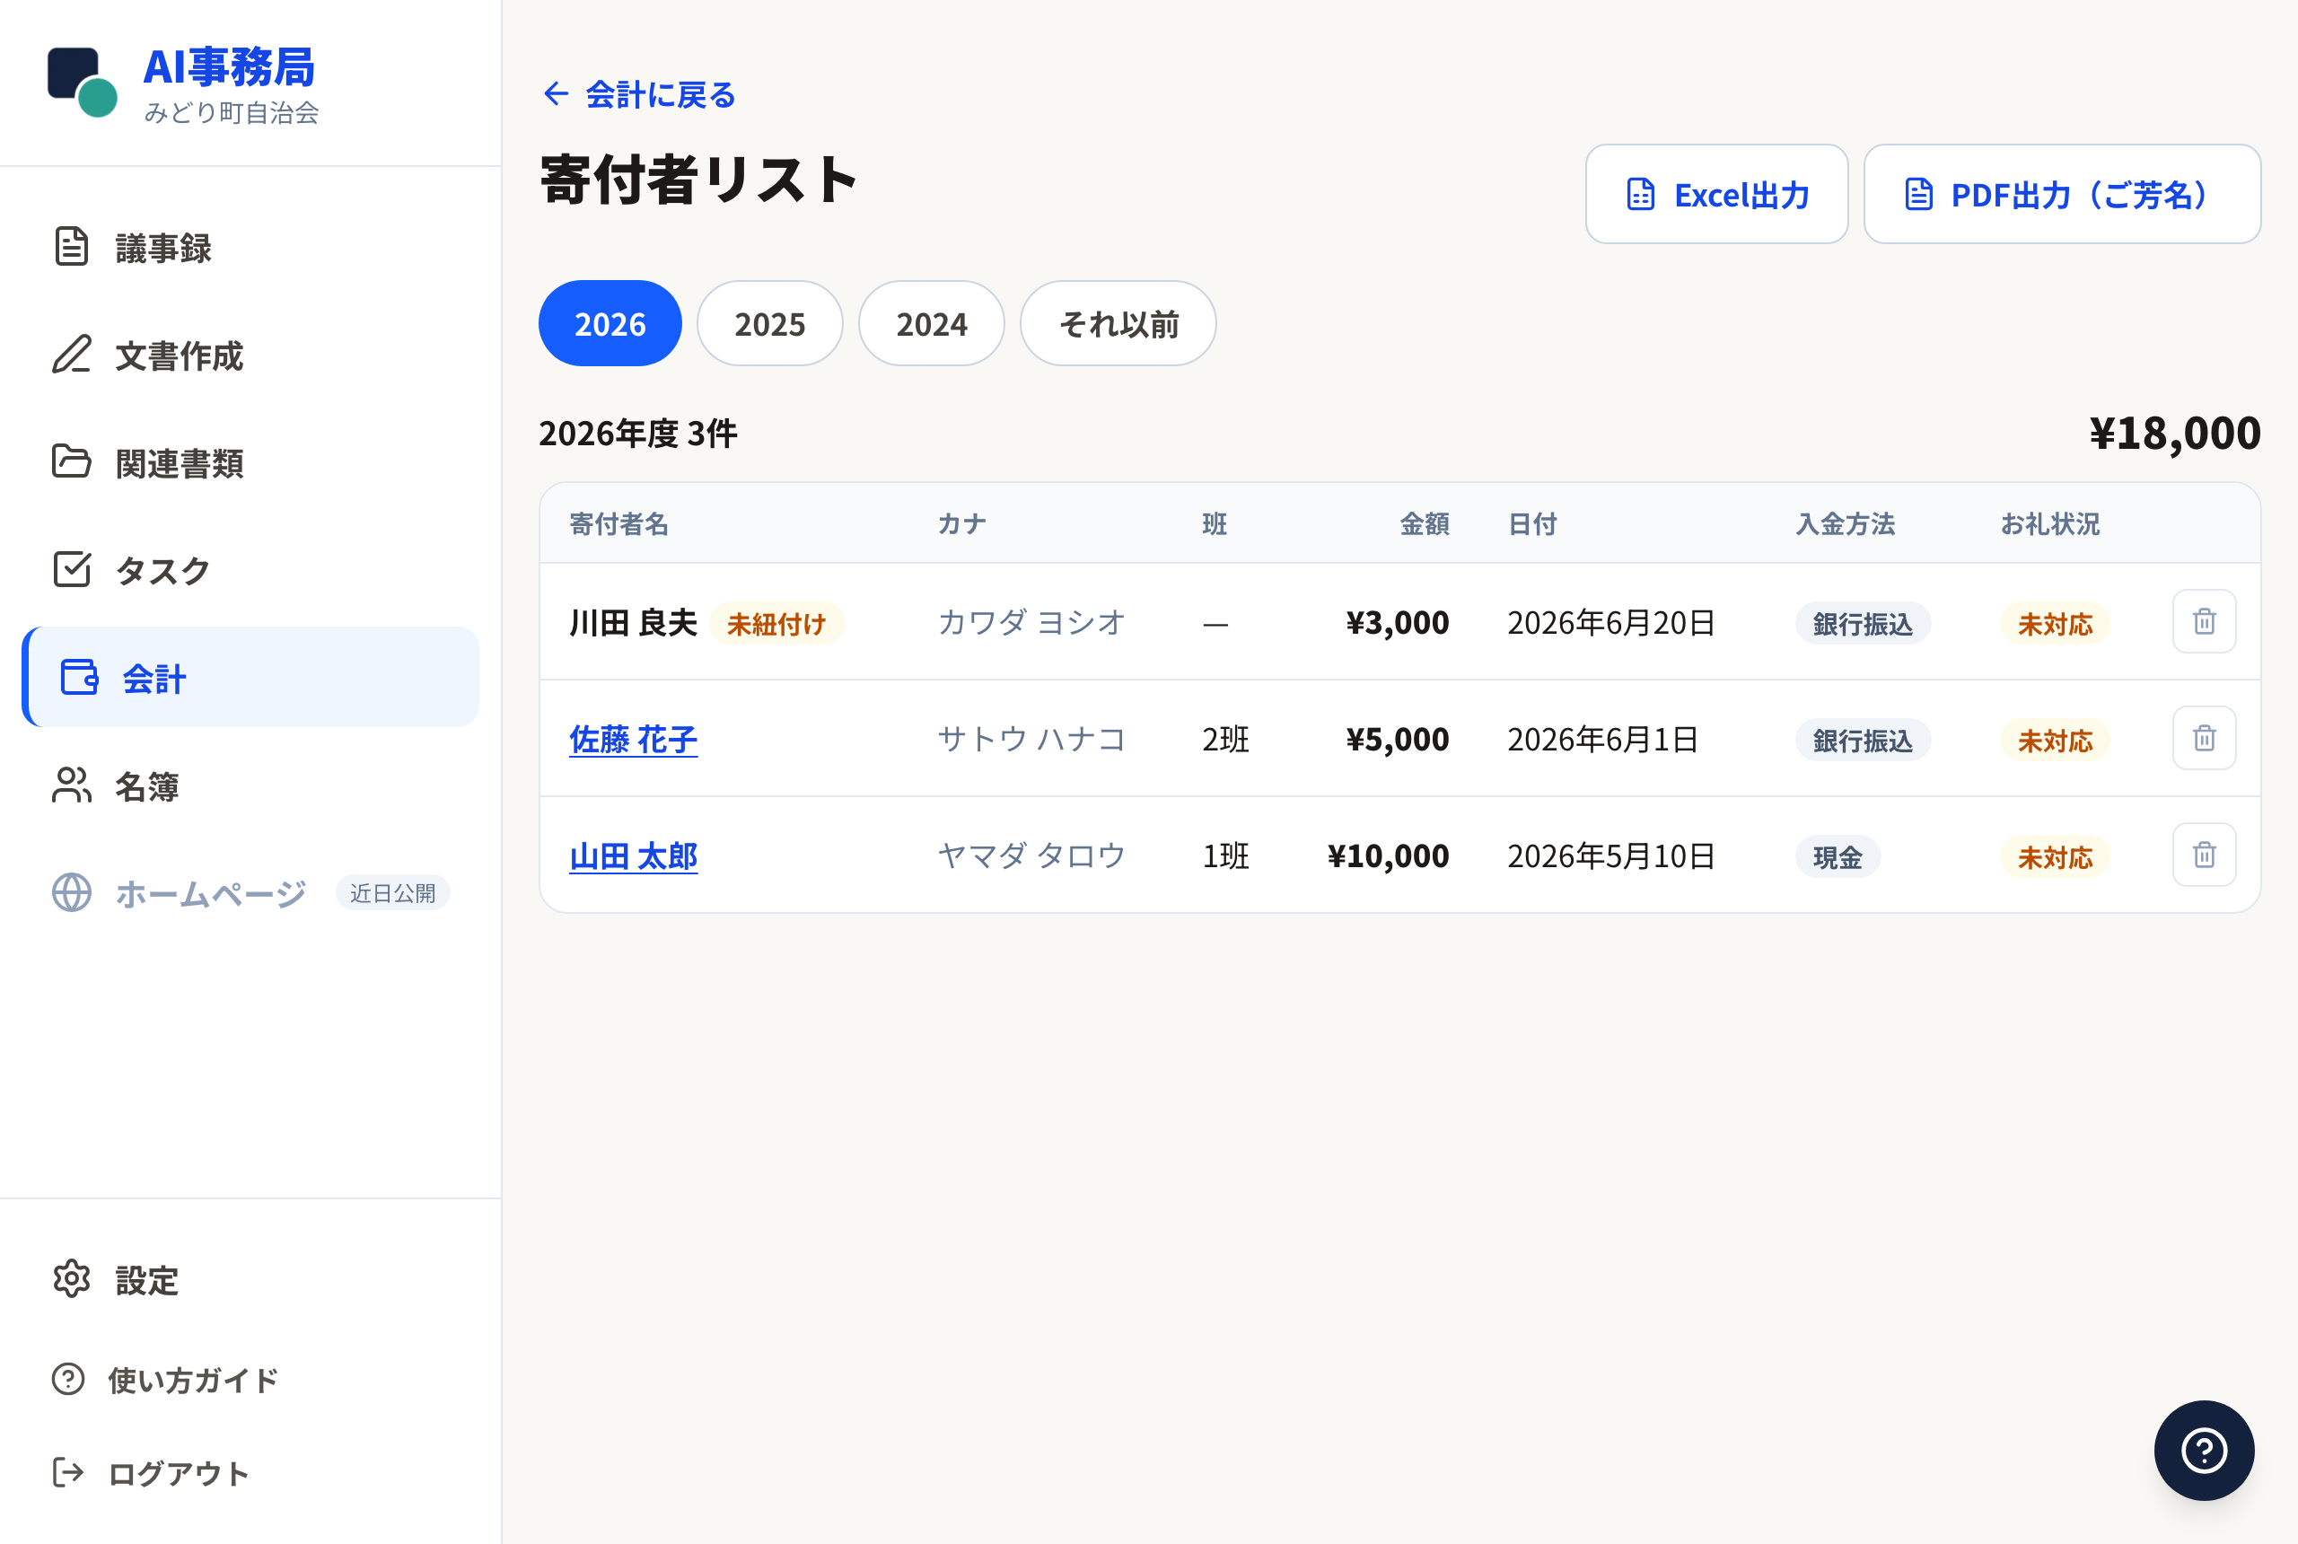The height and width of the screenshot is (1544, 2298).
Task: Click the タスク checkbox icon in sidebar
Action: (x=71, y=569)
